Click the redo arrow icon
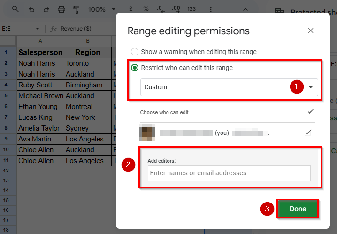Screen dimensions: 337x234 pos(46,9)
